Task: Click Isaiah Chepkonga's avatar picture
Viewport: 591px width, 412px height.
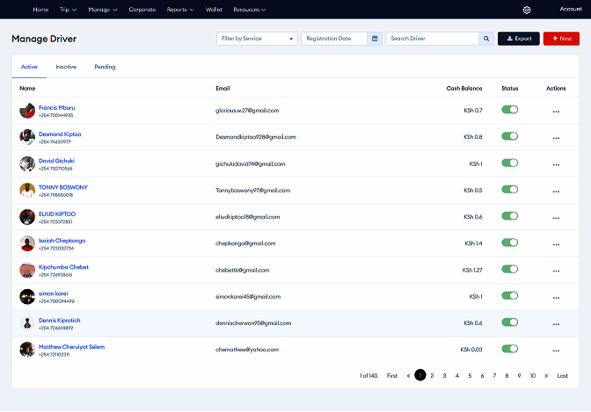Action: pos(27,243)
